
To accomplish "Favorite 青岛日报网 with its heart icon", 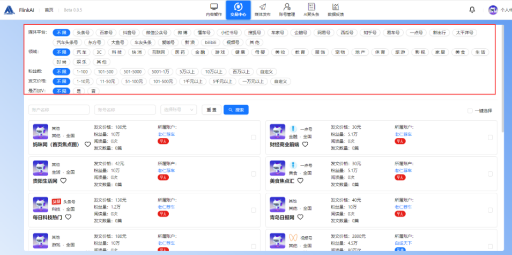I will click(x=300, y=217).
